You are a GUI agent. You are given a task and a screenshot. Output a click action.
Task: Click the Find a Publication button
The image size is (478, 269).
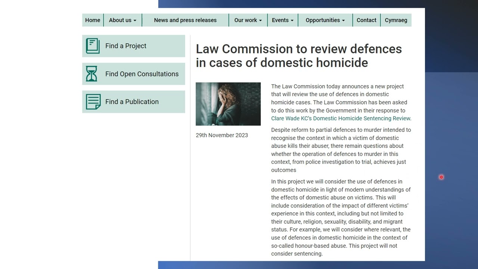[134, 102]
